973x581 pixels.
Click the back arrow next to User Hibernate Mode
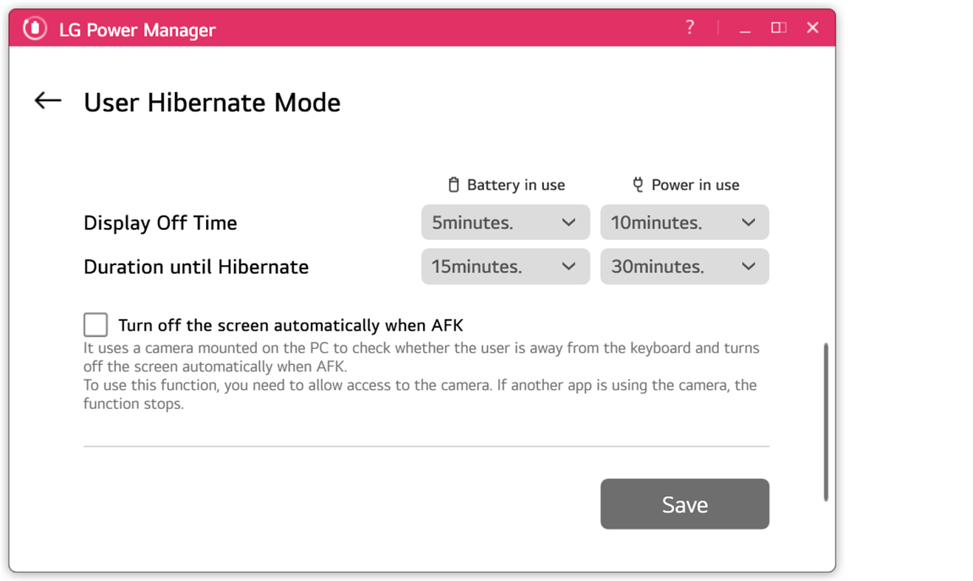(47, 101)
